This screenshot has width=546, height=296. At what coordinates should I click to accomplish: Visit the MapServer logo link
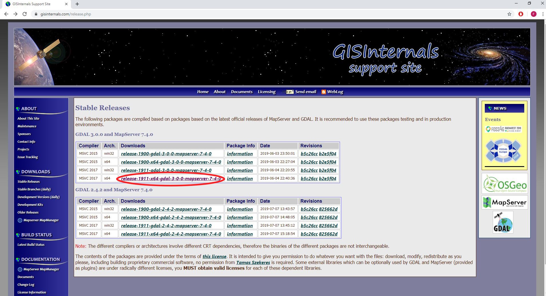click(x=505, y=202)
